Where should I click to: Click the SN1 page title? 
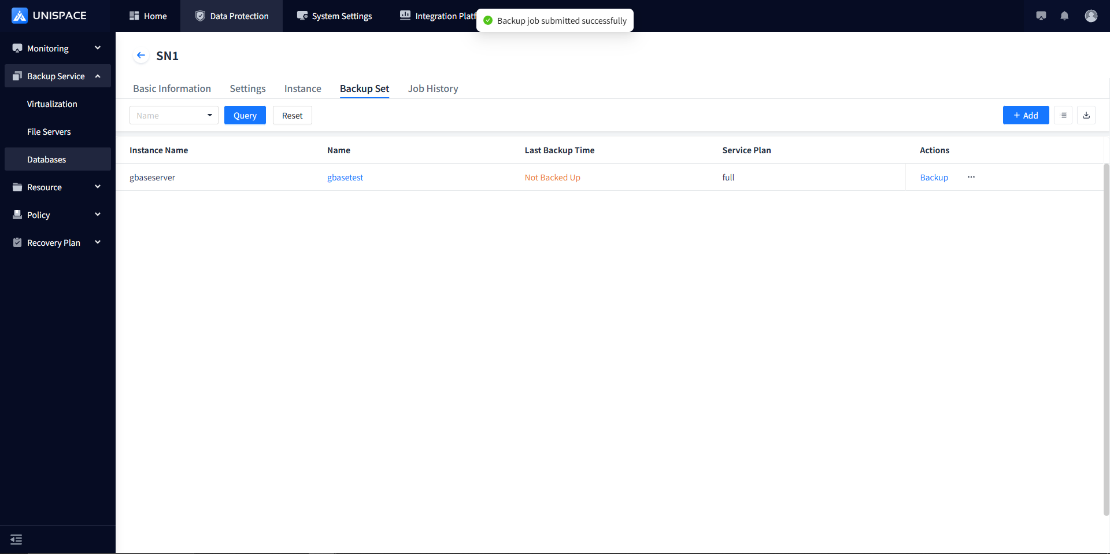(167, 56)
